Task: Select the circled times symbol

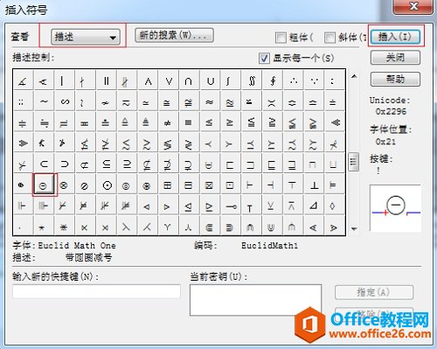Action: tap(64, 185)
